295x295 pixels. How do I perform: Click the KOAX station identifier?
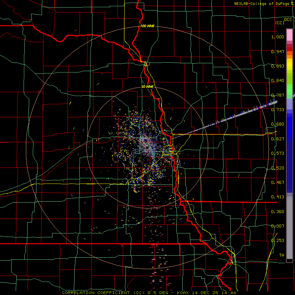[x=183, y=293]
